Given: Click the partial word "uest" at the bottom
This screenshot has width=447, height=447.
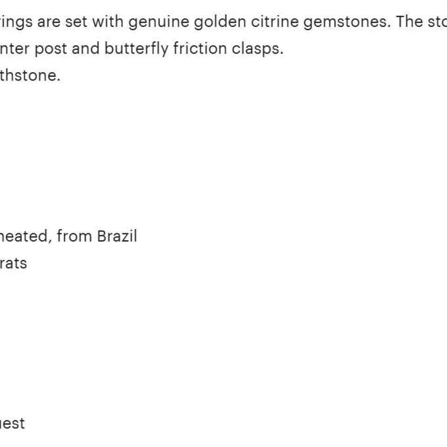Looking at the screenshot, I should click(x=12, y=423).
